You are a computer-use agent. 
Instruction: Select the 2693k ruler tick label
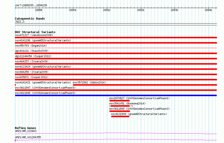tap(174, 10)
